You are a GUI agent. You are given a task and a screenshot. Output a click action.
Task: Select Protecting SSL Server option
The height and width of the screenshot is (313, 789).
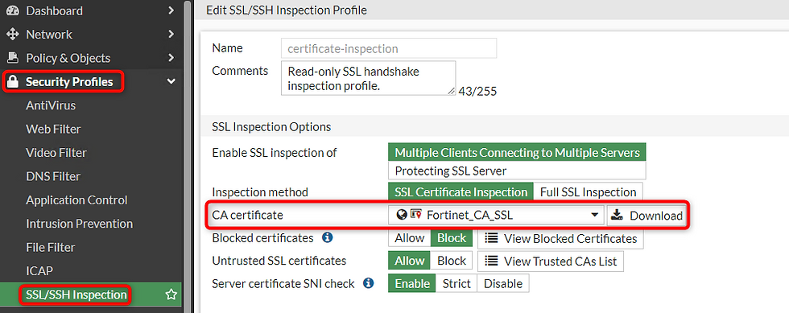(517, 171)
